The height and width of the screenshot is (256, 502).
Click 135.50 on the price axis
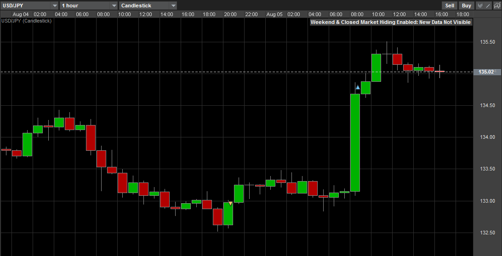click(x=487, y=42)
